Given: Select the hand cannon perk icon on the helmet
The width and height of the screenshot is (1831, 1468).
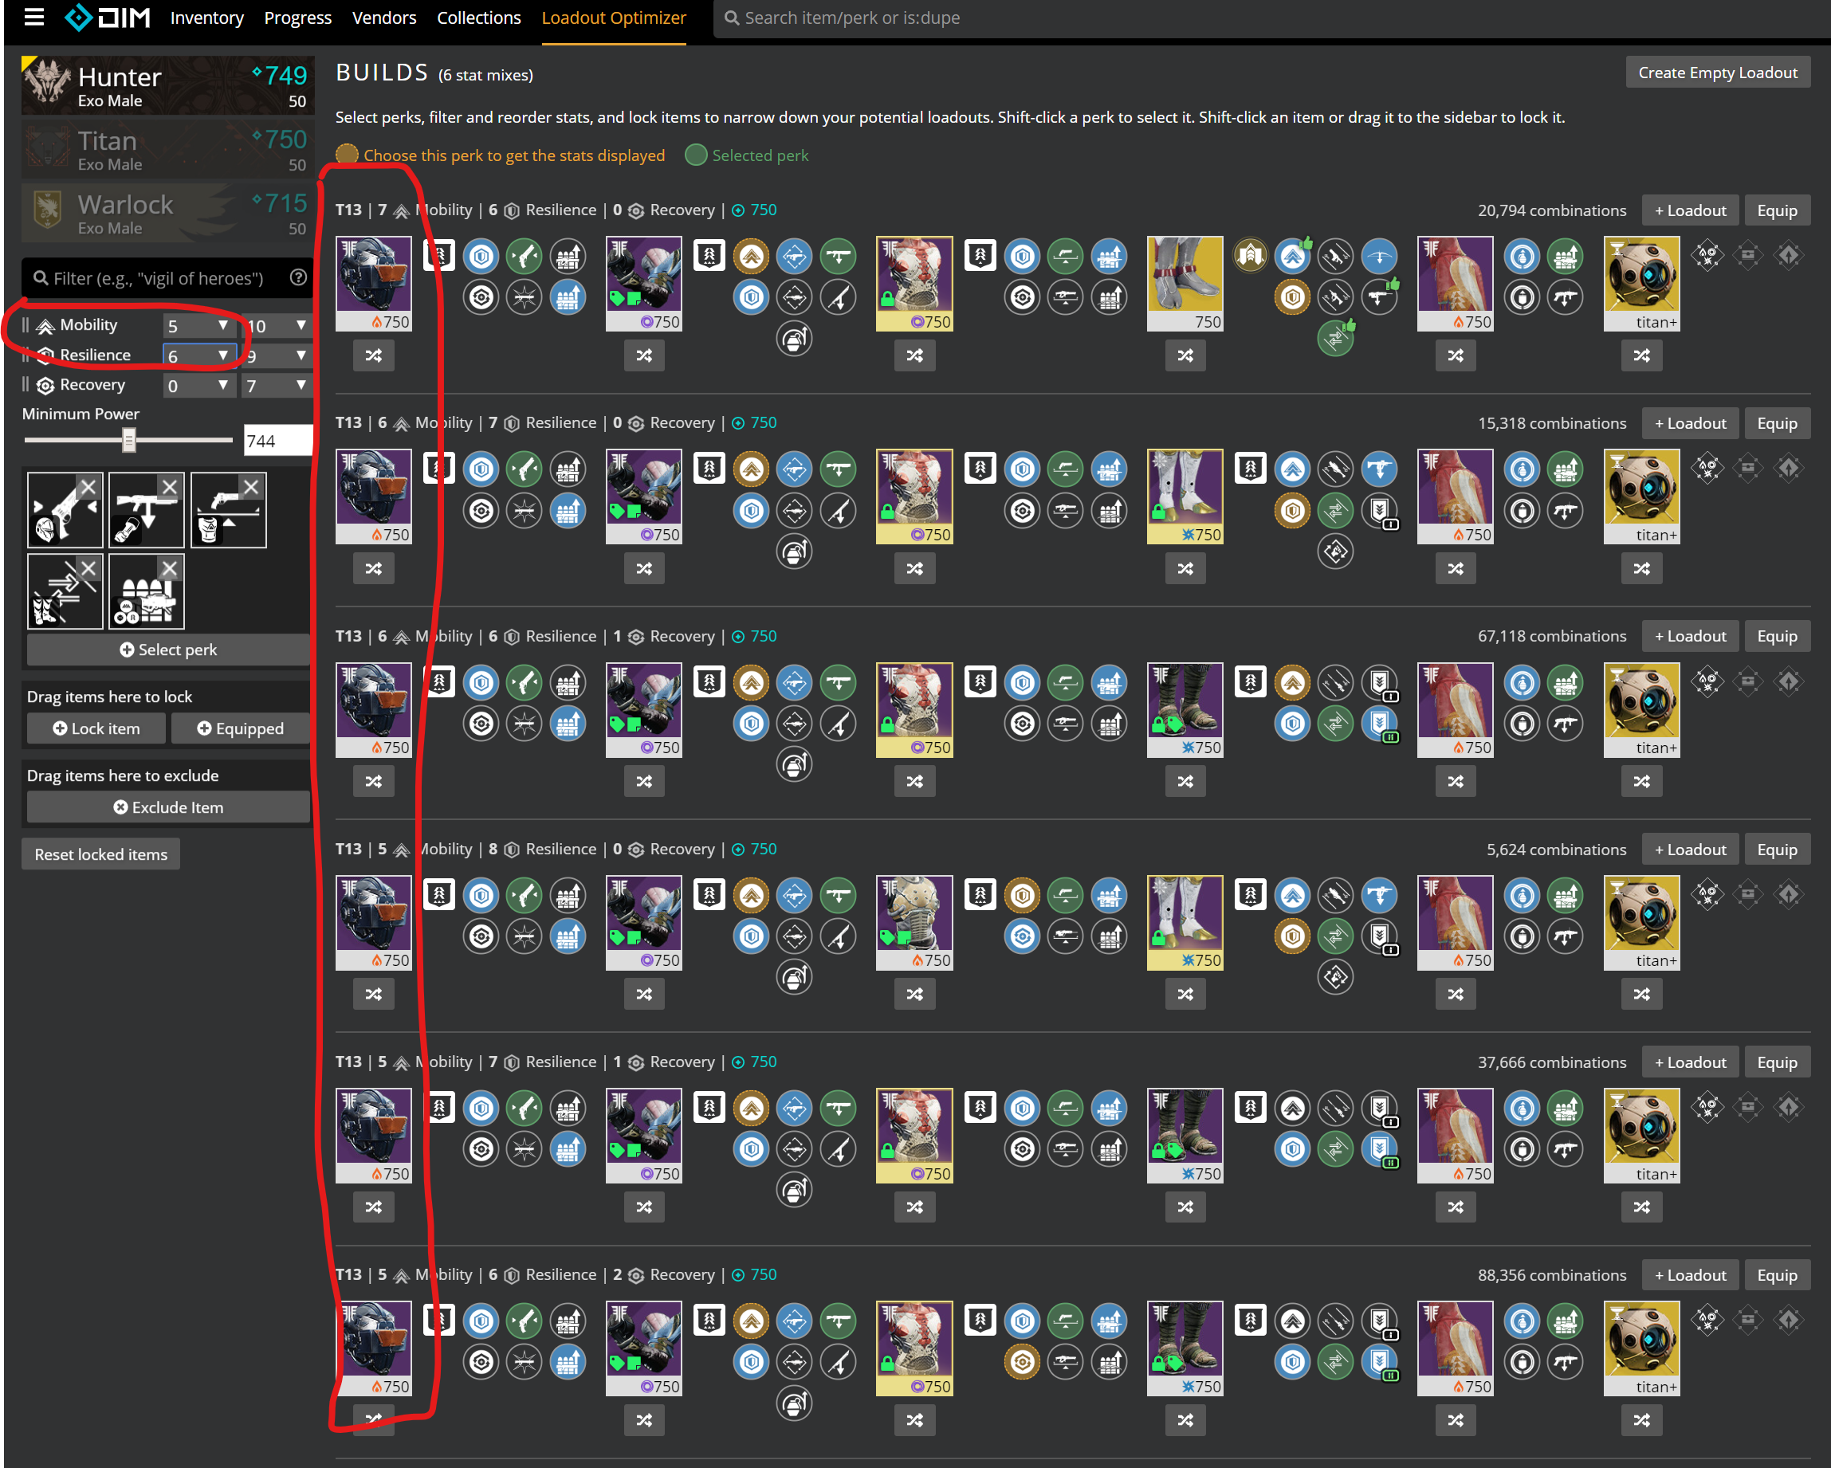Looking at the screenshot, I should [524, 256].
